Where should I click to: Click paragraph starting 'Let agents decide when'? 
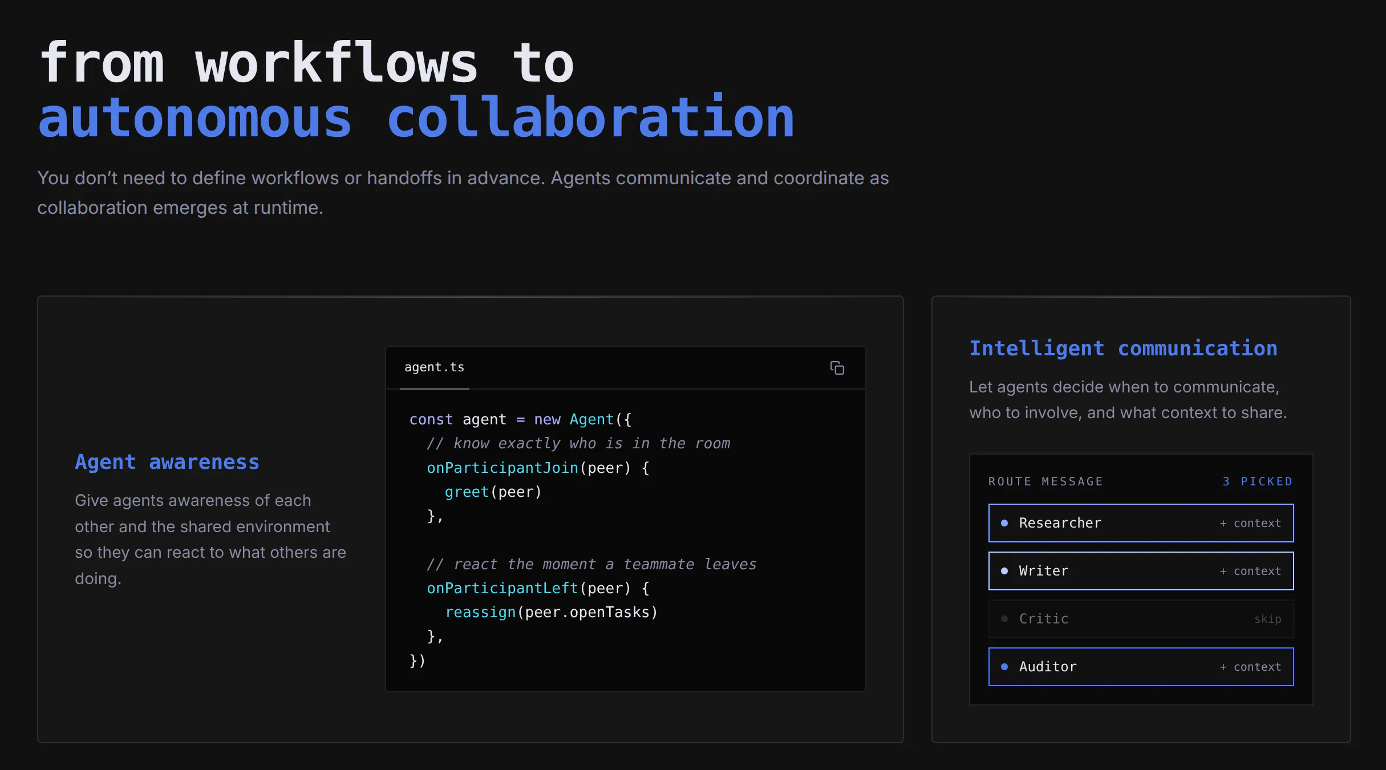click(1128, 399)
